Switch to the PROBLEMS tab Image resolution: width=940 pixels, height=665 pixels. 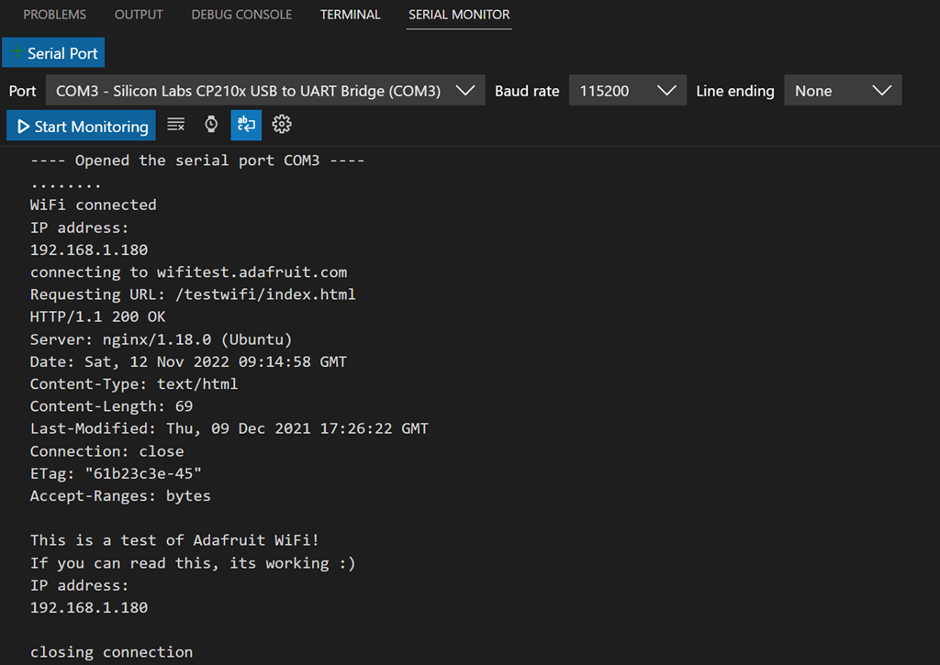coord(54,15)
